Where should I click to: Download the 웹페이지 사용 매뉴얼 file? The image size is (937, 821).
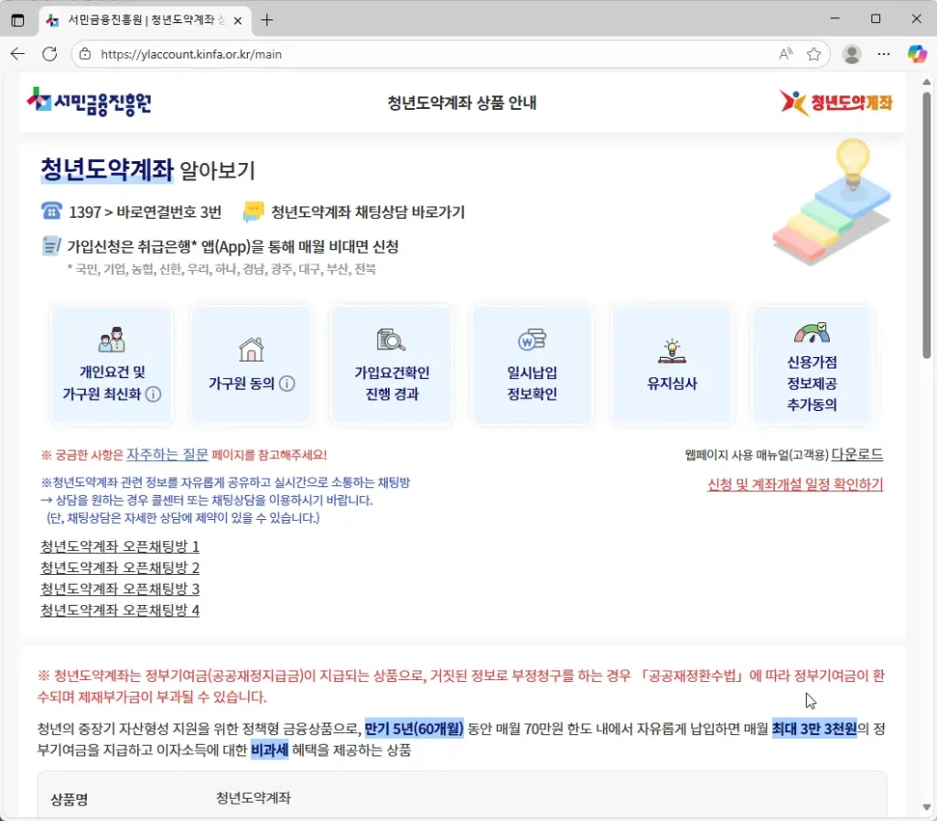(856, 454)
